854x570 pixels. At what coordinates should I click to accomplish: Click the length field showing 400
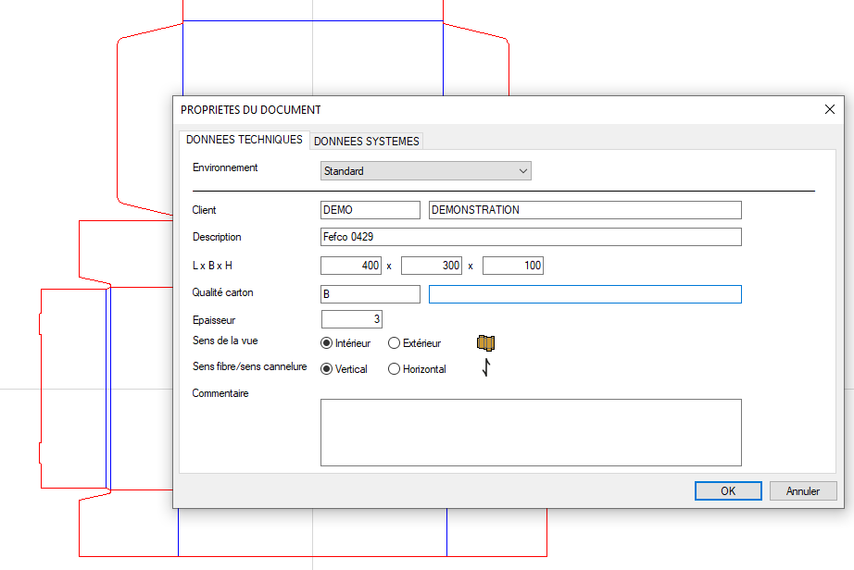351,266
